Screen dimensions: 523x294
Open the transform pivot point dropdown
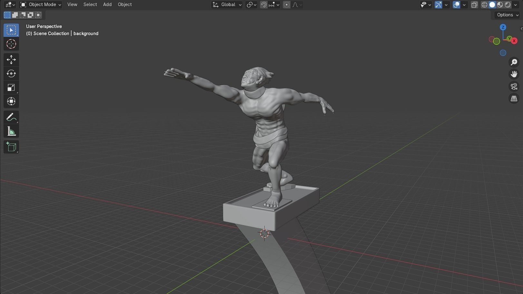click(251, 5)
